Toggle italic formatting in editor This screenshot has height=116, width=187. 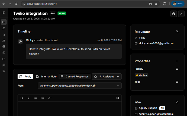pos(28,98)
